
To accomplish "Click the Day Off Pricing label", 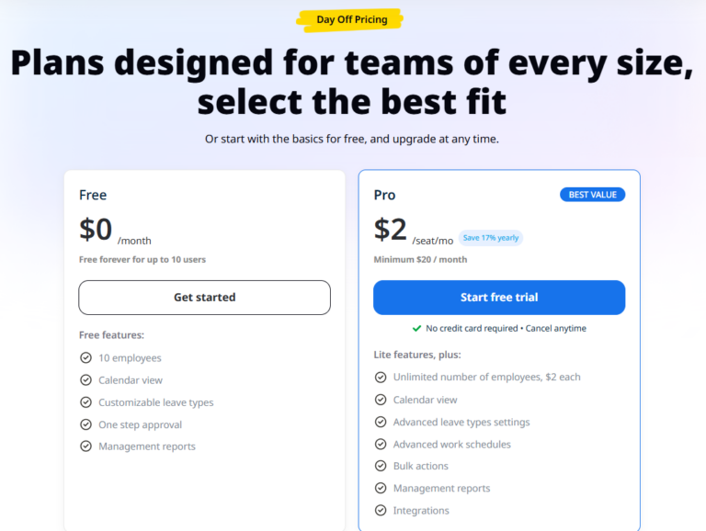I will pos(352,19).
